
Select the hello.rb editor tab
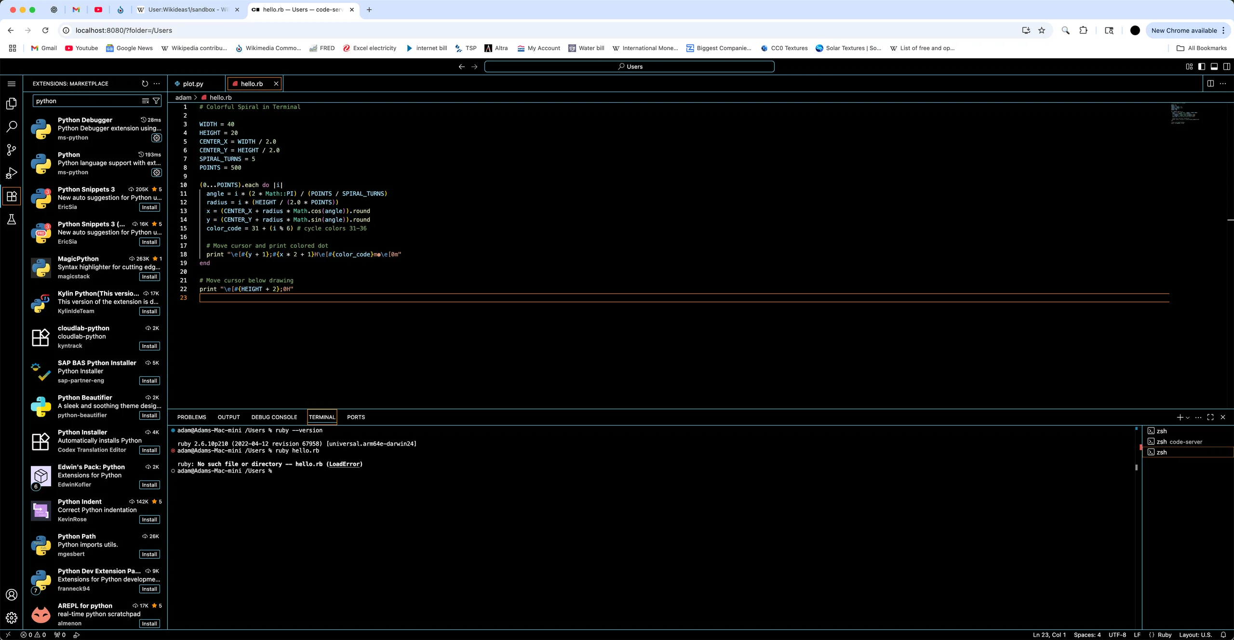tap(252, 83)
